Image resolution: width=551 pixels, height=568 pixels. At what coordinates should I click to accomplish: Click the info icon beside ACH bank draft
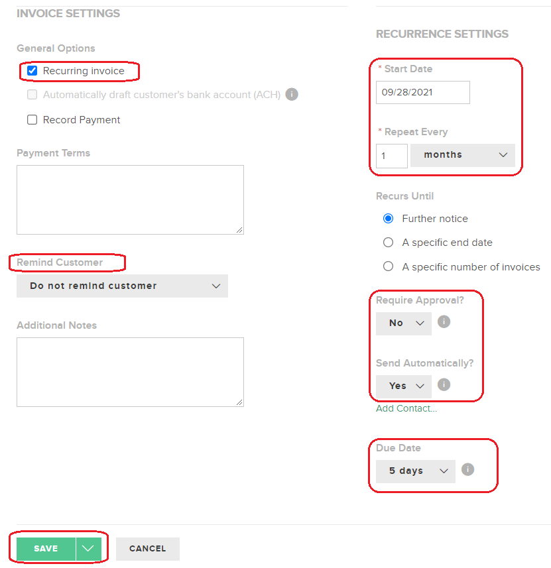click(292, 95)
